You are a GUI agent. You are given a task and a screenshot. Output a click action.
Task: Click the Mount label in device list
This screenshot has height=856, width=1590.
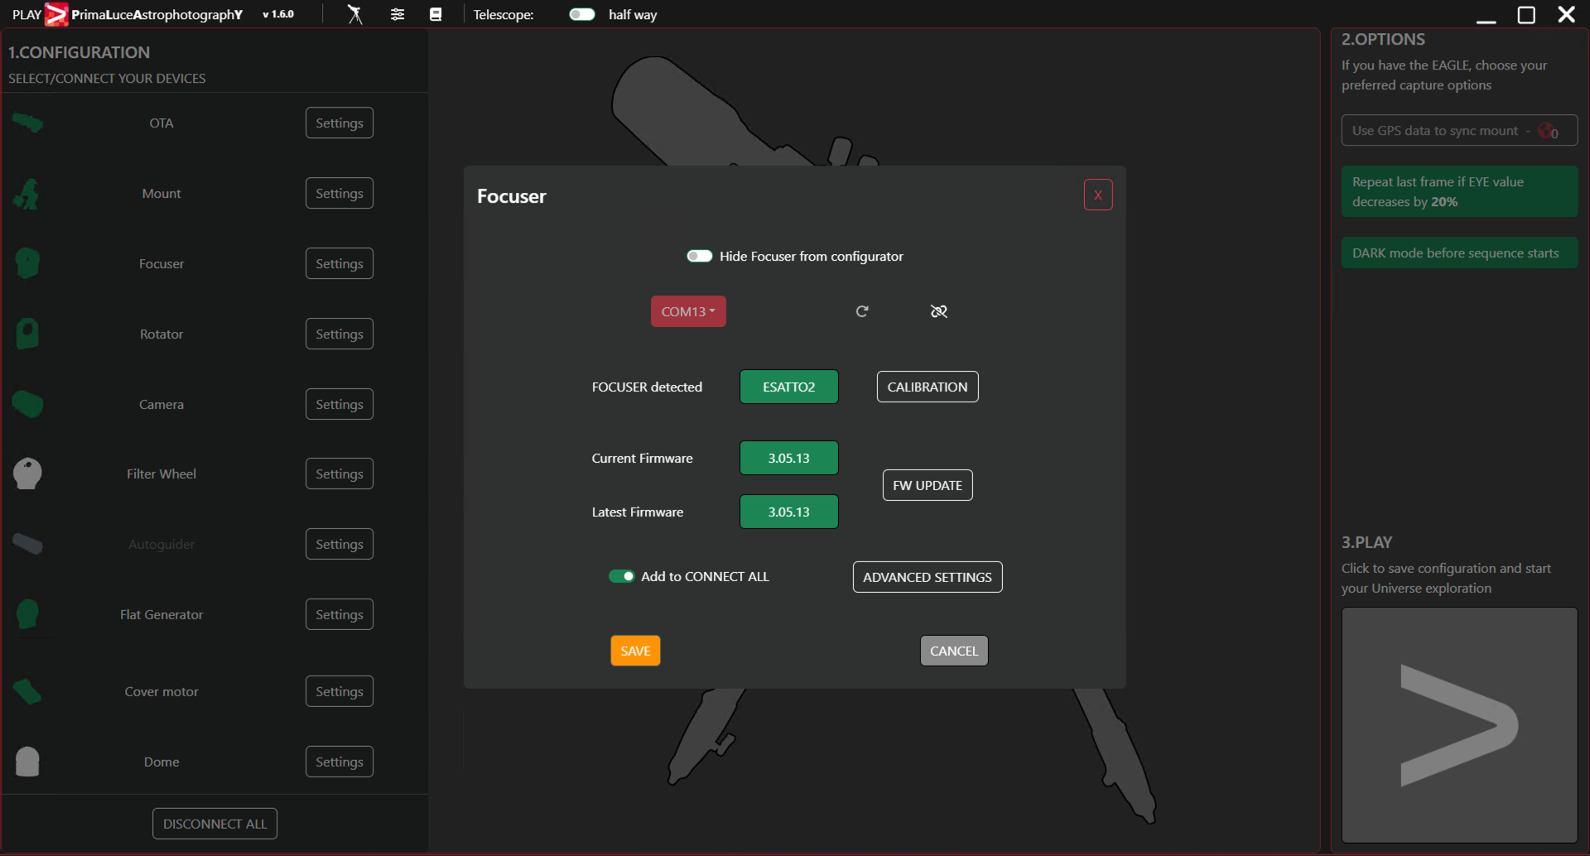(161, 193)
